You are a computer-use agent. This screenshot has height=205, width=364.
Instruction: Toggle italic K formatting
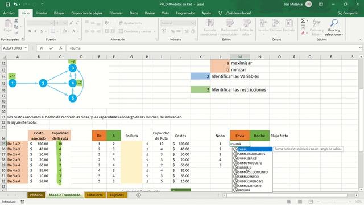35,31
